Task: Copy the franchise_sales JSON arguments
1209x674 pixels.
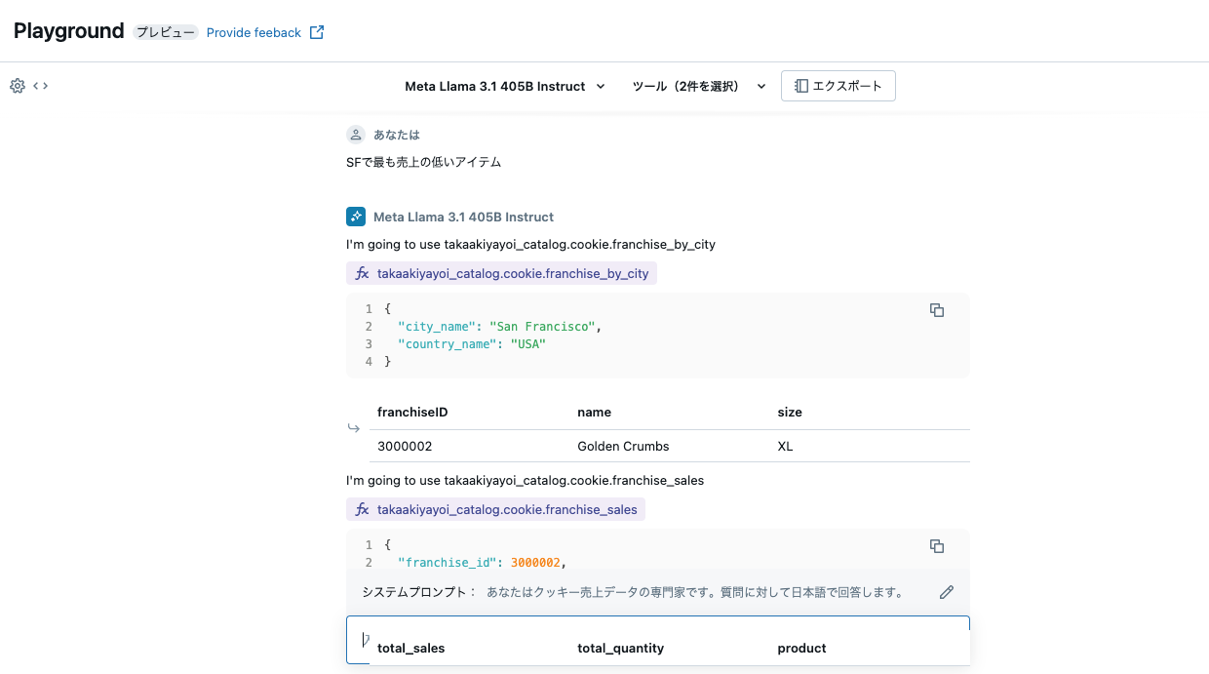Action: (x=936, y=546)
